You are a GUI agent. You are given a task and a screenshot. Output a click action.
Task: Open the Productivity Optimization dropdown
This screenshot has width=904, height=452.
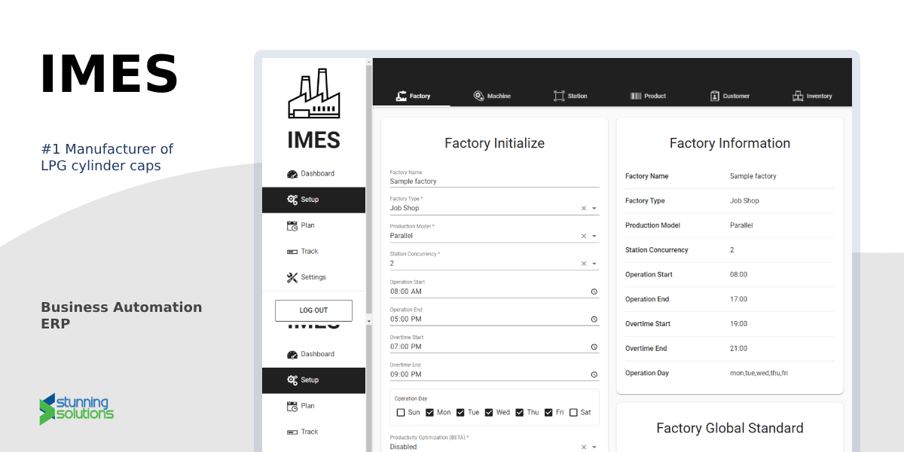point(594,446)
